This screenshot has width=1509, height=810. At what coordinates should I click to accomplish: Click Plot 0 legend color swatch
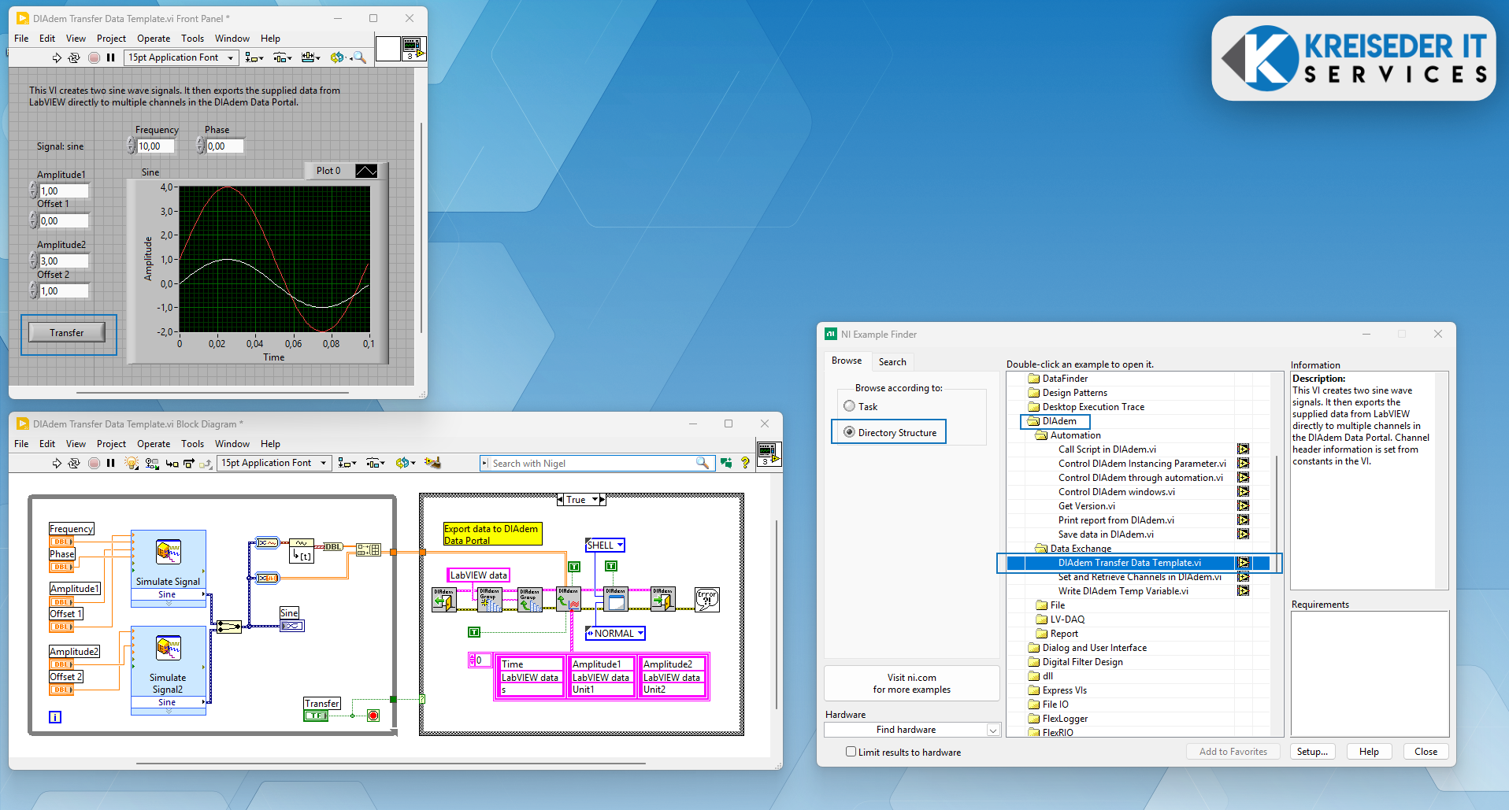tap(366, 171)
